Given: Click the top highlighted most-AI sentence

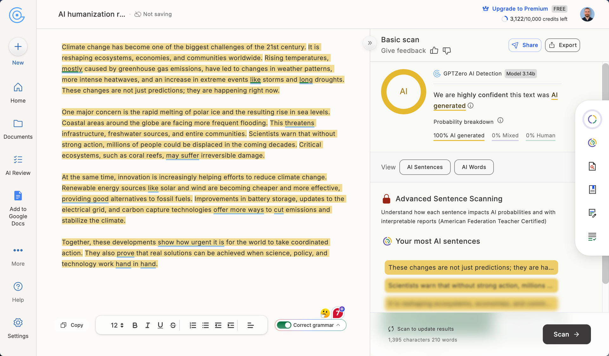Looking at the screenshot, I should point(471,267).
